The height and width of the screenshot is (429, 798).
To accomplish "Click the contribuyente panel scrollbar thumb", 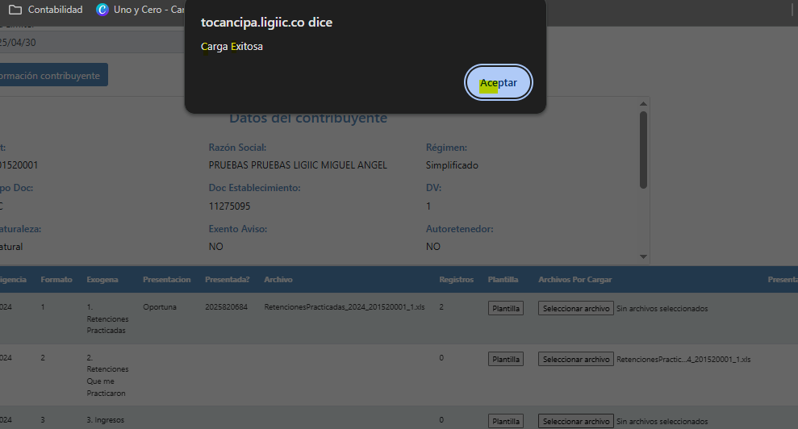I will (x=643, y=150).
